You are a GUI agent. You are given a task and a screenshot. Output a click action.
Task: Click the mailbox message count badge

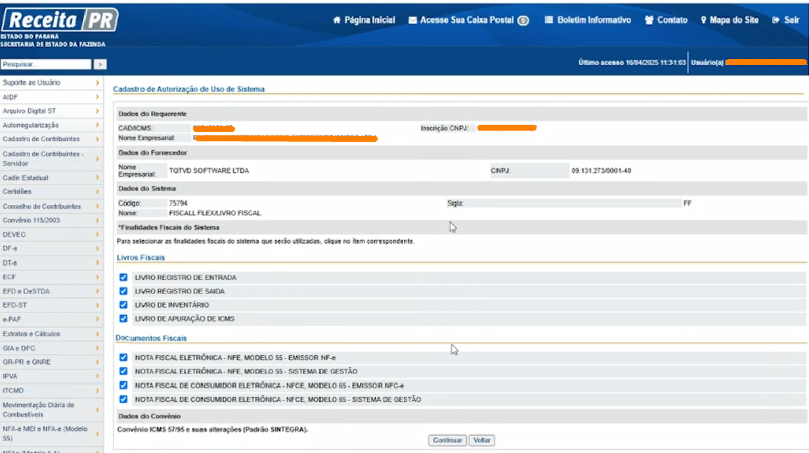[x=523, y=20]
